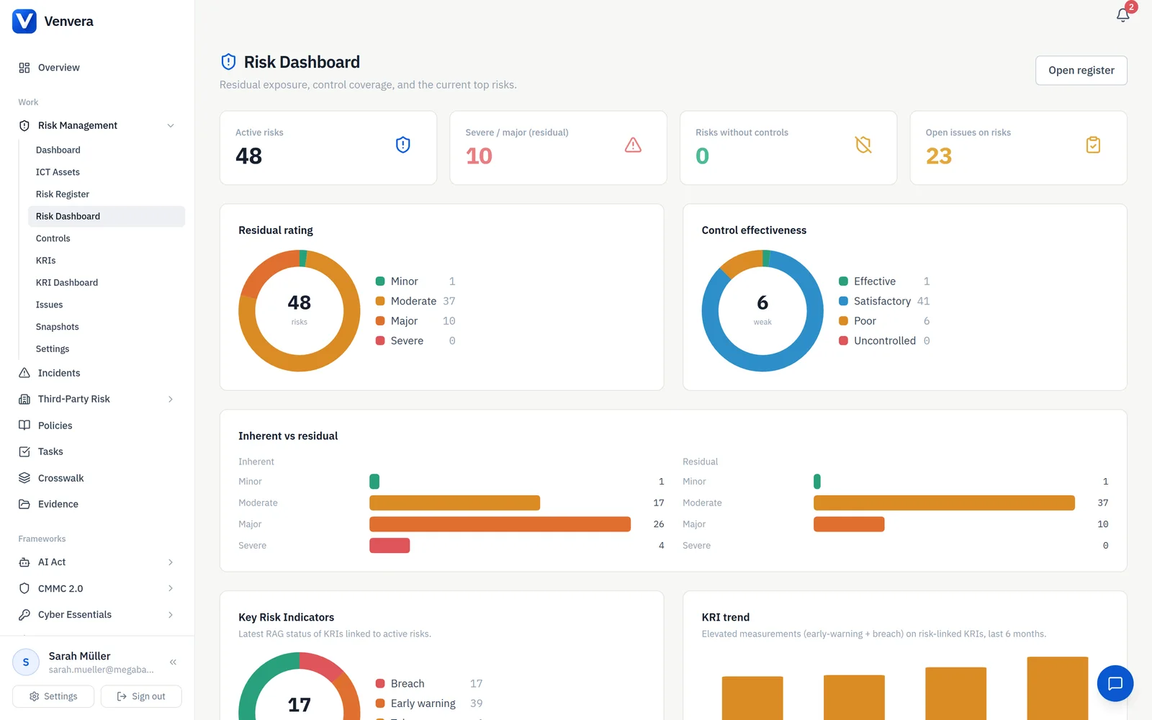Click the Risks without controls shield-off icon
Viewport: 1152px width, 720px height.
point(863,145)
